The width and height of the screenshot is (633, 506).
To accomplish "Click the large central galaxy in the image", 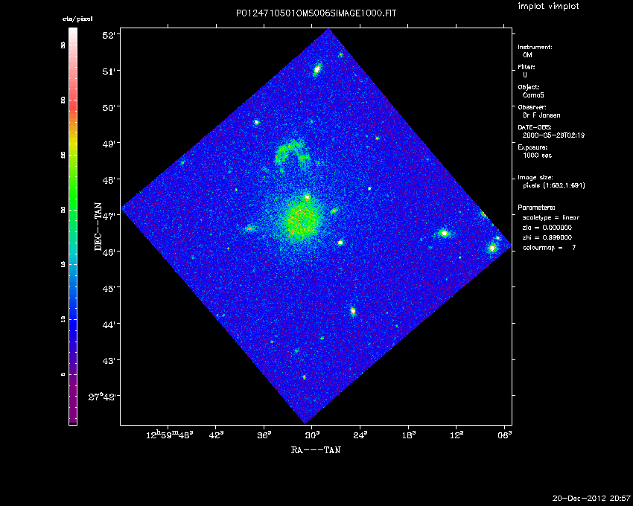I will point(301,222).
